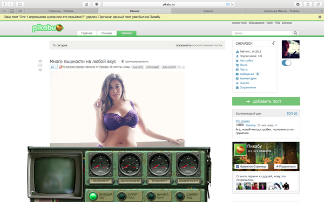Downvote the post with the down arrow
The image size is (324, 202).
(40, 70)
